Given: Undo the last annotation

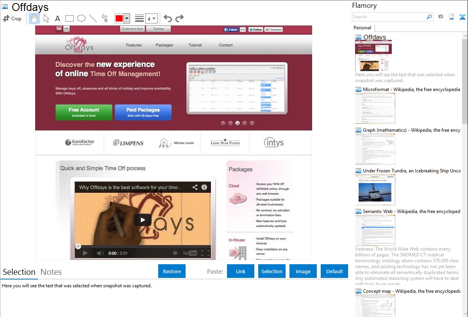Looking at the screenshot, I should (x=168, y=18).
